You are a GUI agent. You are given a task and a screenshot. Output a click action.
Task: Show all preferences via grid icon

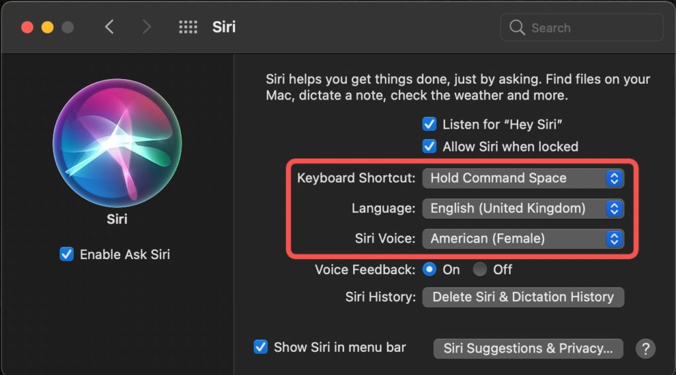[188, 27]
